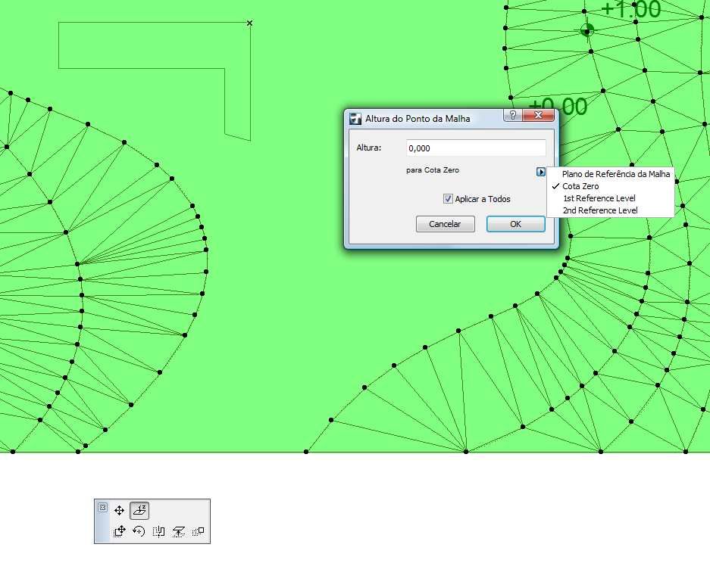710x566 pixels.
Task: Close the floating pet palette
Action: coord(103,507)
